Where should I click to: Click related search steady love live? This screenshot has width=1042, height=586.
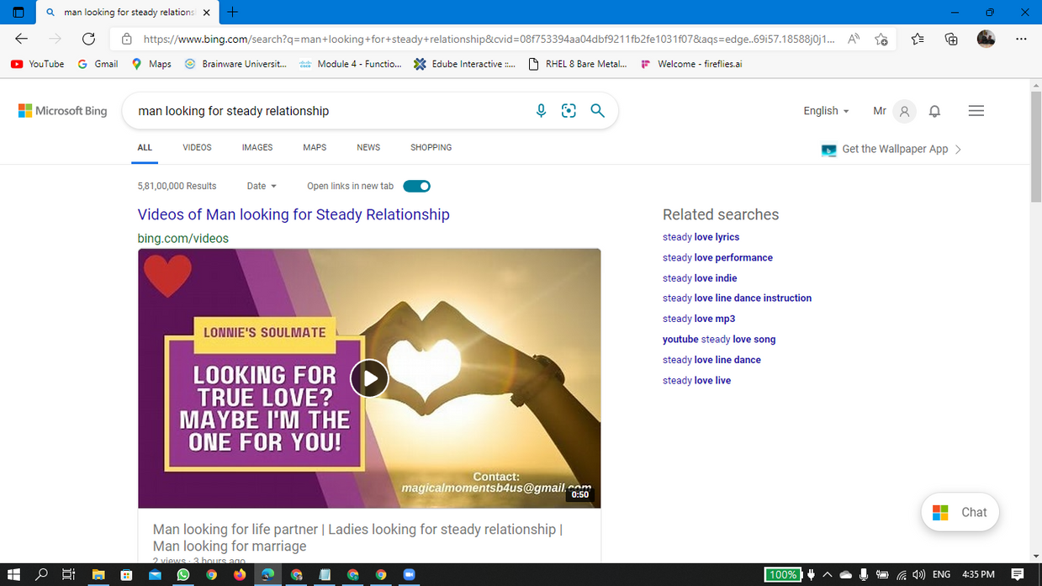(696, 381)
